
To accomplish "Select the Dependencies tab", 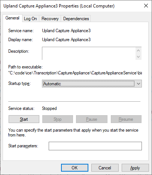I will tap(76, 19).
